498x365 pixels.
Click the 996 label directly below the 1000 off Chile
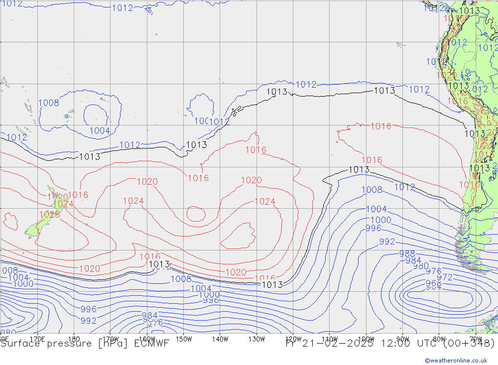(373, 228)
